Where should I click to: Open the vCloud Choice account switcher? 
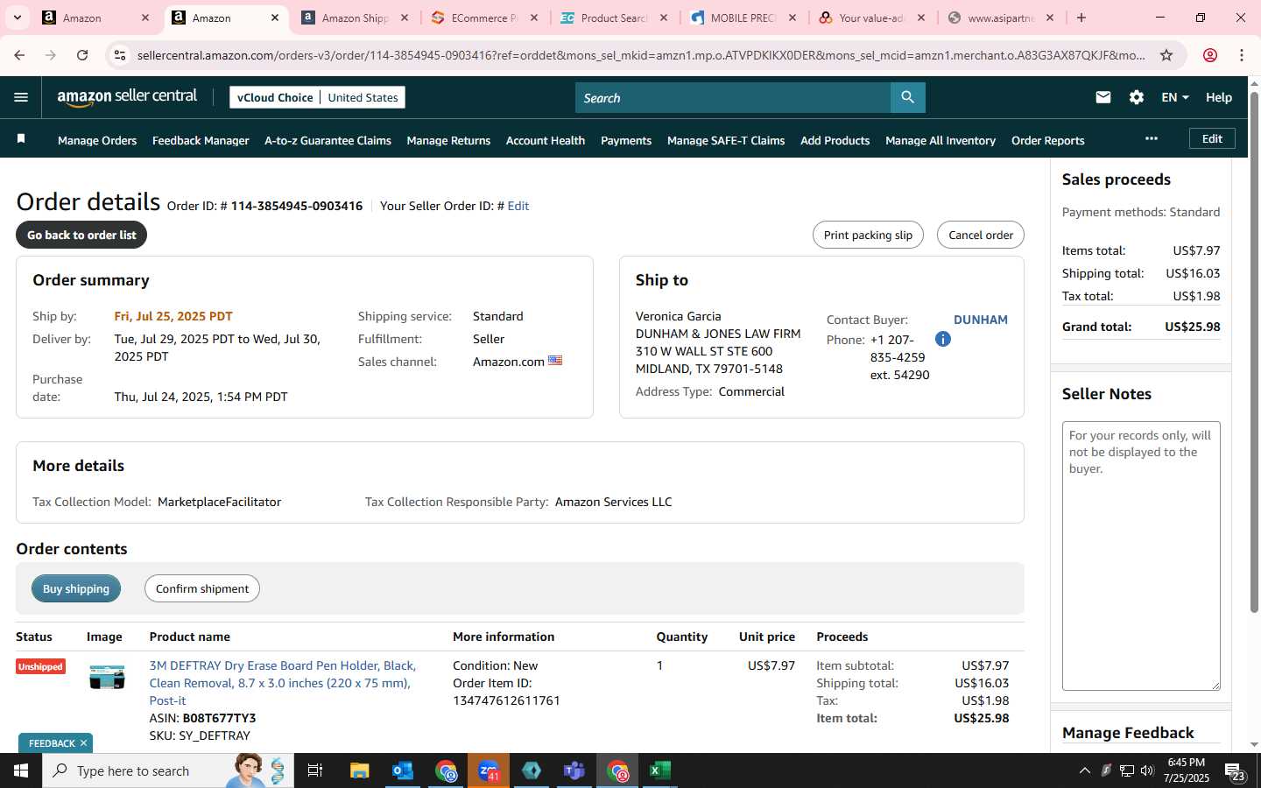(x=317, y=97)
